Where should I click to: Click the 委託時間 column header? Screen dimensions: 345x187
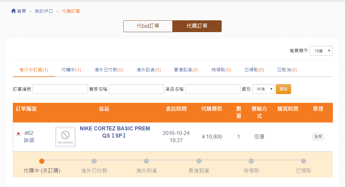[176, 109]
